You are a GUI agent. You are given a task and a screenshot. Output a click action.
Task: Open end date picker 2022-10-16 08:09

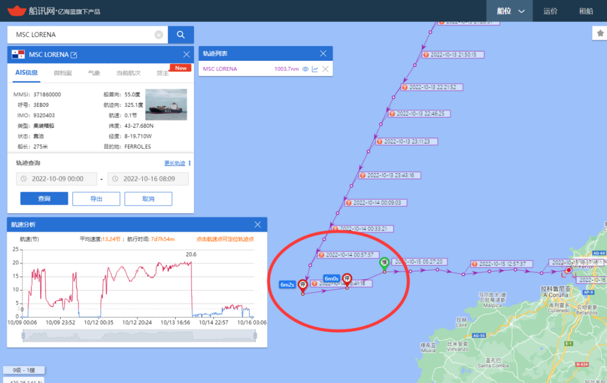(148, 179)
